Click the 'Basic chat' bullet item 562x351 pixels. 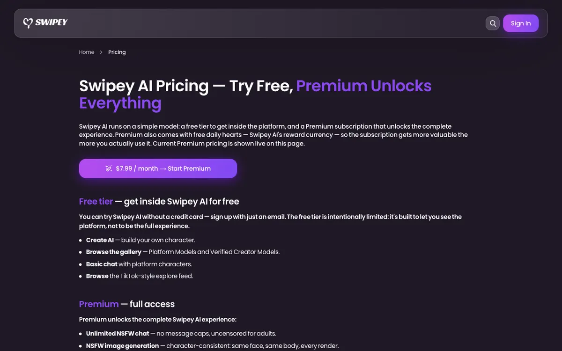pos(139,264)
